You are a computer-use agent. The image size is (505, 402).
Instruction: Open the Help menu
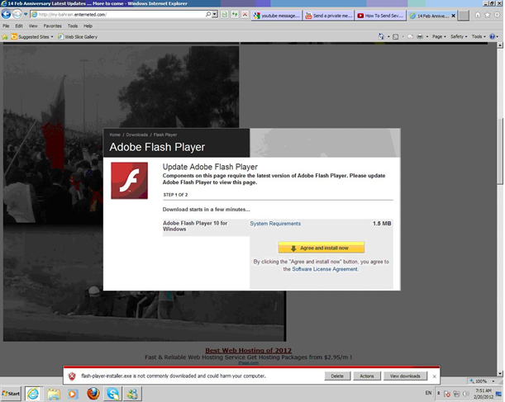[88, 26]
